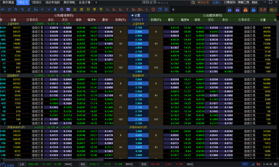Click the 设置 settings button
The height and width of the screenshot is (167, 279).
[x=136, y=15]
